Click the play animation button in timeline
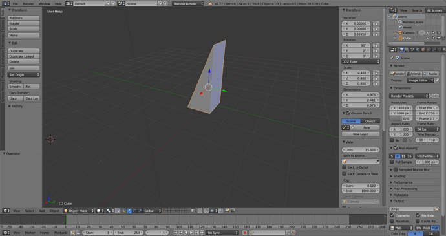The width and height of the screenshot is (446, 236). click(x=191, y=233)
